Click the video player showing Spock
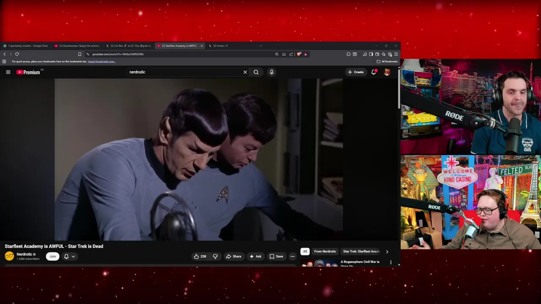The image size is (541, 304). (199, 160)
